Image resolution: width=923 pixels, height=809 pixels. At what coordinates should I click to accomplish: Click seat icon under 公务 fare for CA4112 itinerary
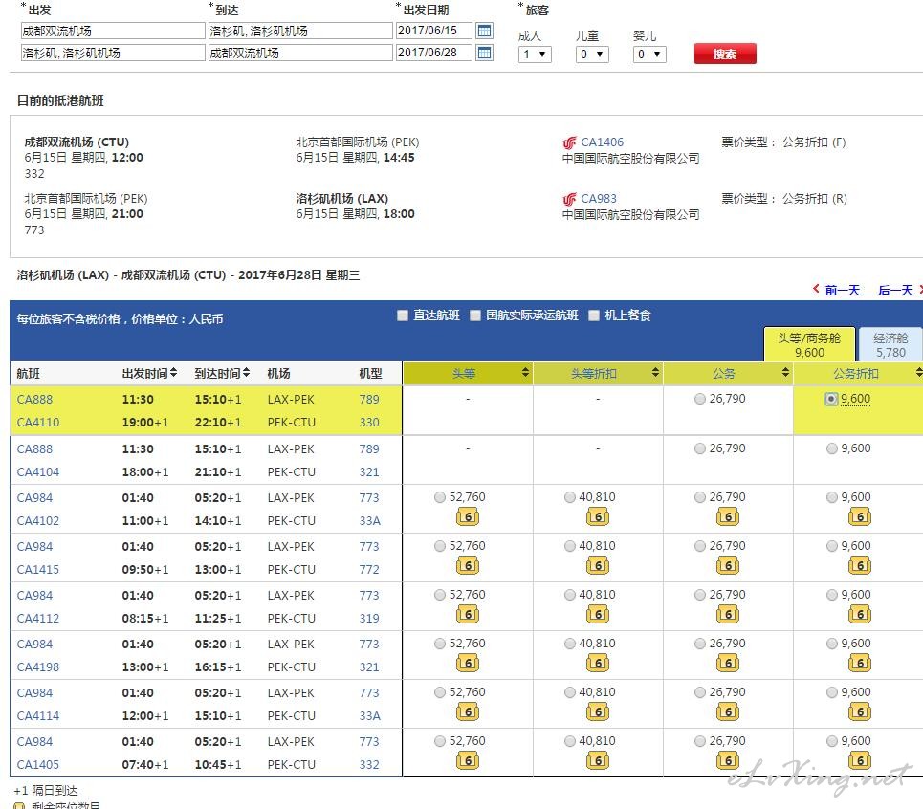click(728, 615)
